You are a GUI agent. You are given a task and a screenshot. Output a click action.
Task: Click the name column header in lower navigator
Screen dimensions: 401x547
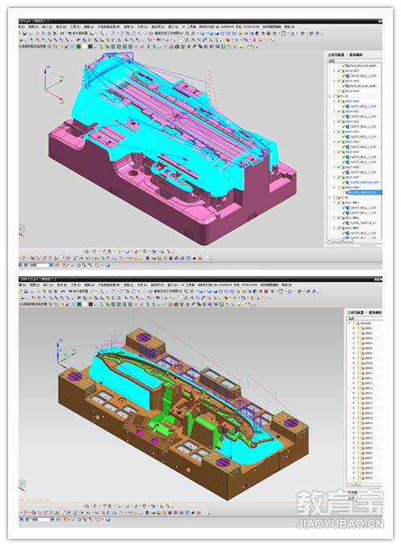coord(365,318)
